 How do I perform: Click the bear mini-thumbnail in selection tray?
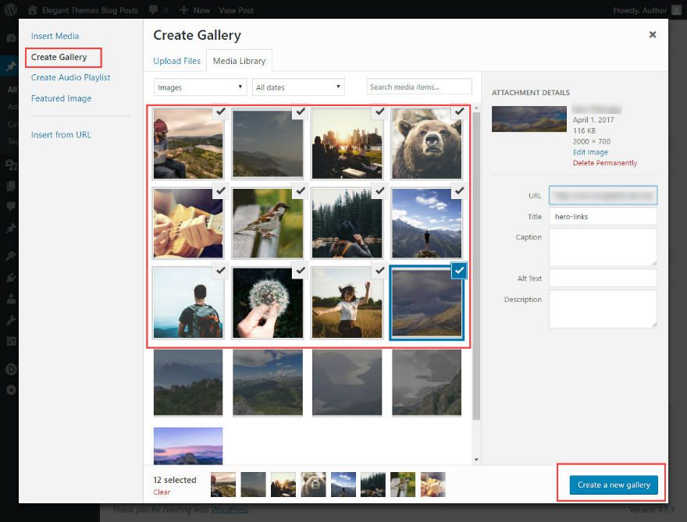coord(314,484)
